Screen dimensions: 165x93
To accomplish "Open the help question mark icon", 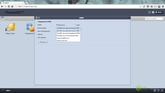I will [x=153, y=12].
